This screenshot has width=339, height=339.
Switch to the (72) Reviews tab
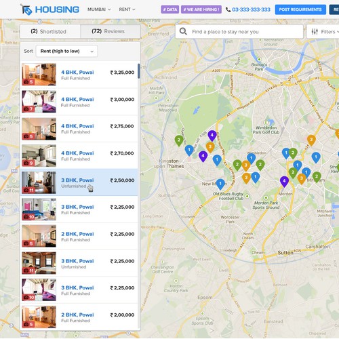[x=111, y=31]
